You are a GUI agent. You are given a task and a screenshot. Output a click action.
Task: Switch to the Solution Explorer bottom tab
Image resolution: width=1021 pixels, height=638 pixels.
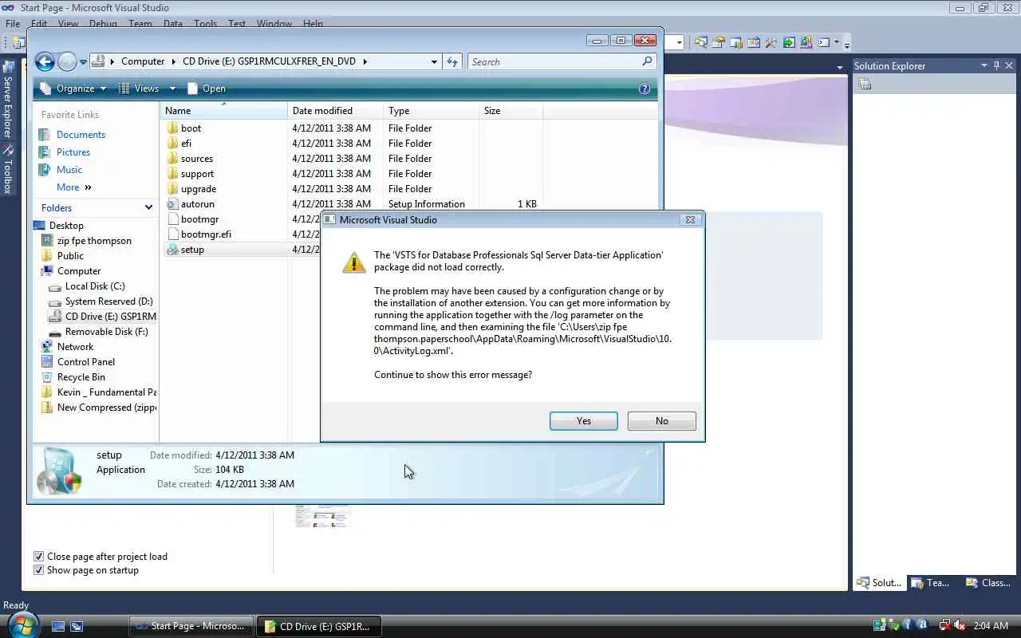879,583
